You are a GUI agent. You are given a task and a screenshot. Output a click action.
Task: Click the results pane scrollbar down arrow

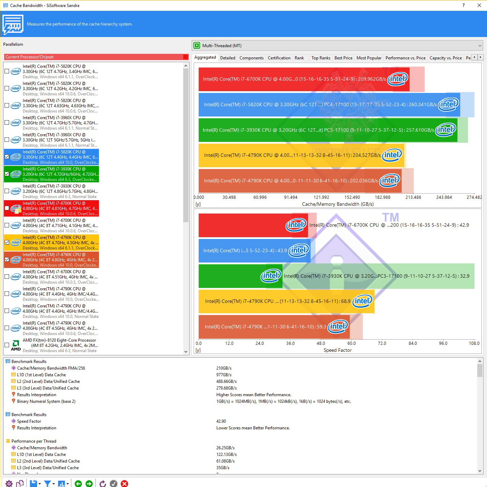point(480,471)
